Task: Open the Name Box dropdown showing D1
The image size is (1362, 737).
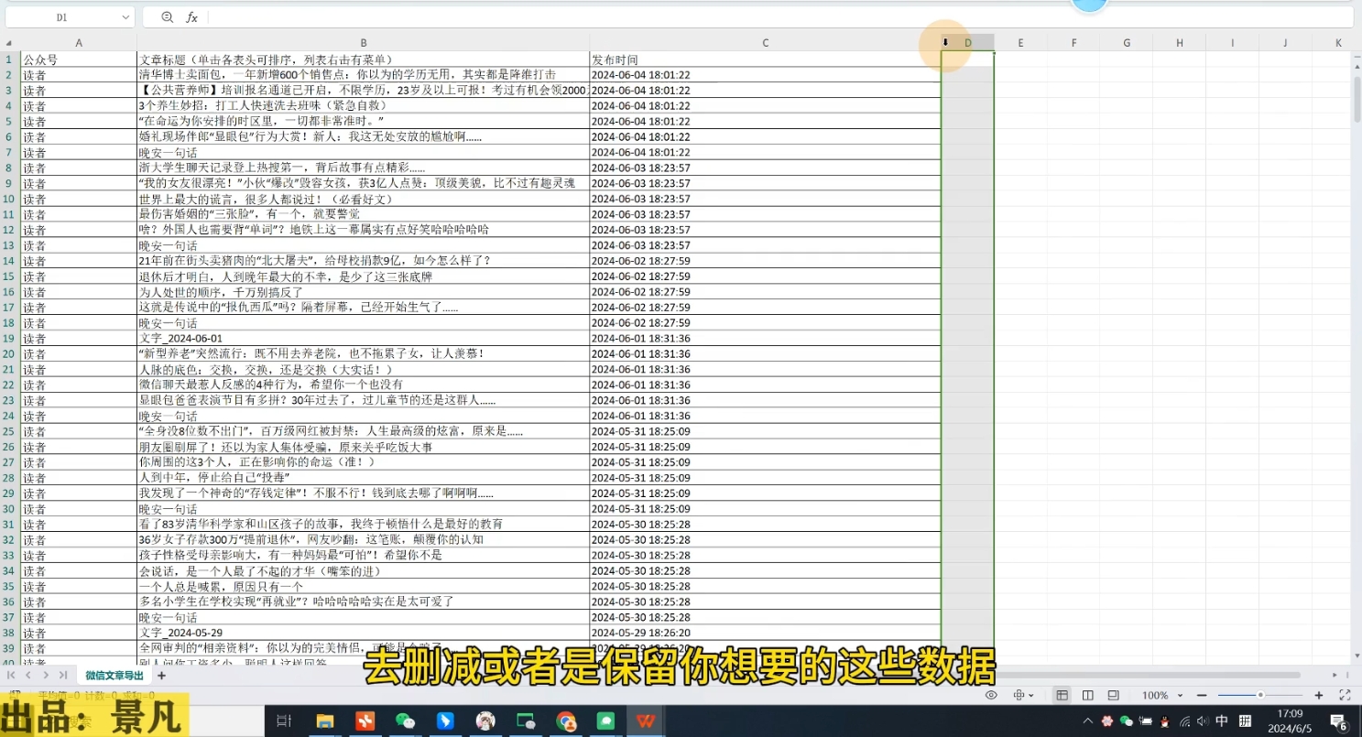Action: coord(126,16)
